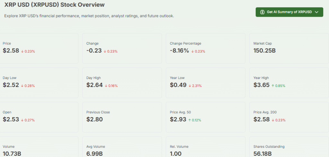Click green up arrow beside Year High
This screenshot has width=329, height=157.
click(x=273, y=86)
